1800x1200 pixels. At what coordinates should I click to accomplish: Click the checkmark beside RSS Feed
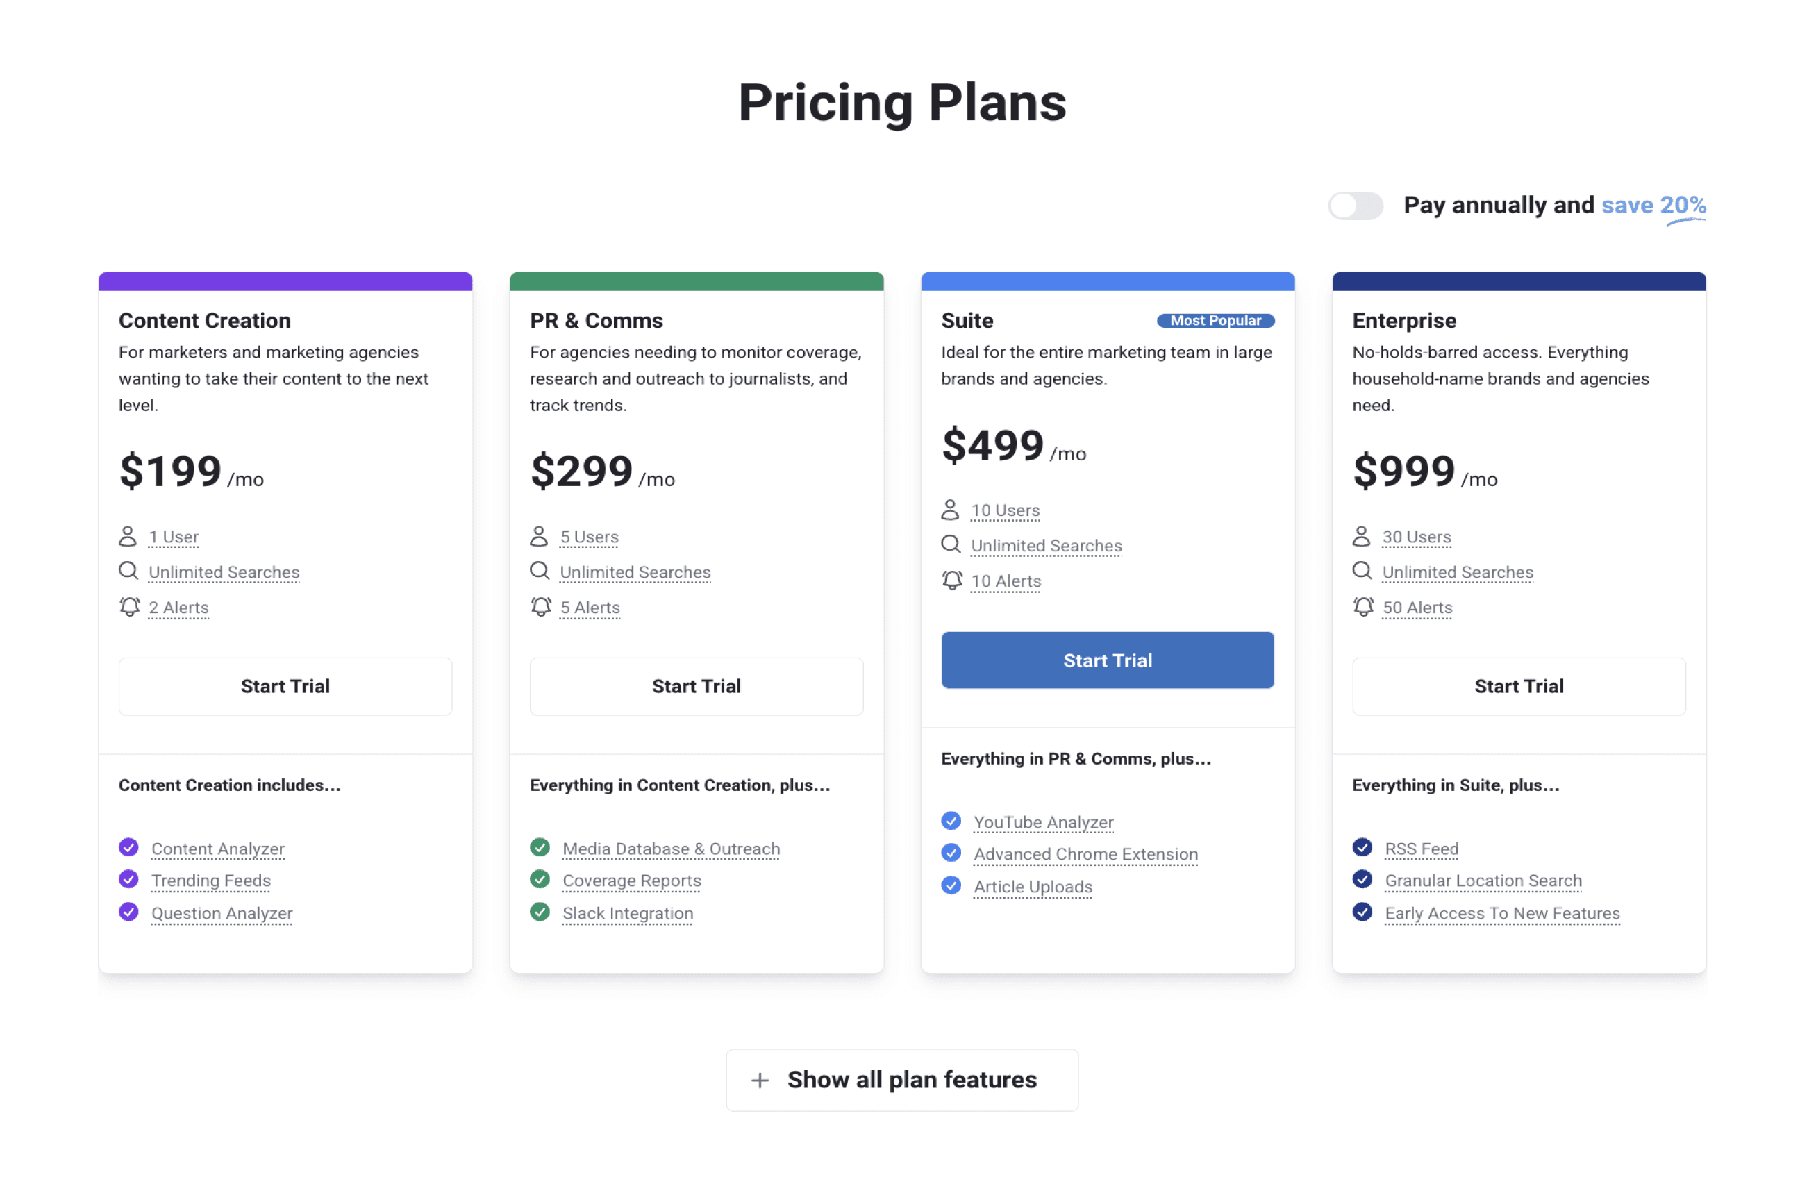coord(1362,847)
